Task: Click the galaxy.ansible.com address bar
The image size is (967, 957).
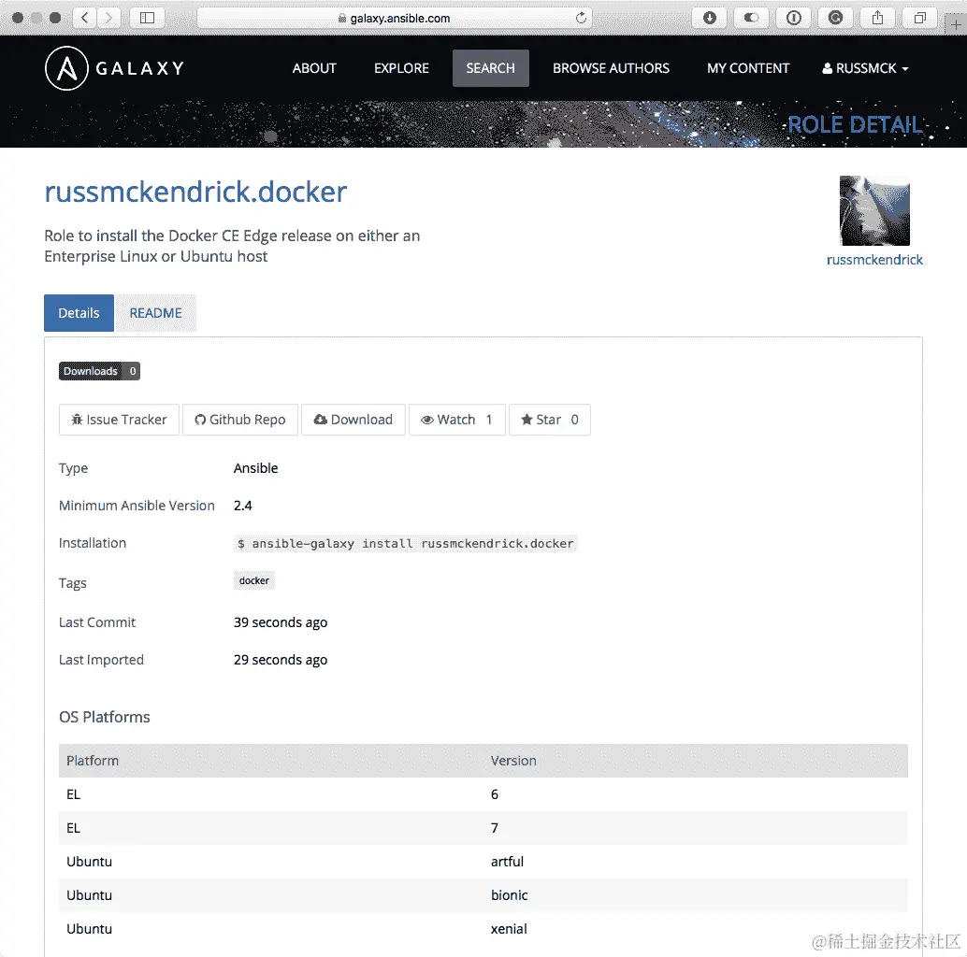Action: coord(395,18)
